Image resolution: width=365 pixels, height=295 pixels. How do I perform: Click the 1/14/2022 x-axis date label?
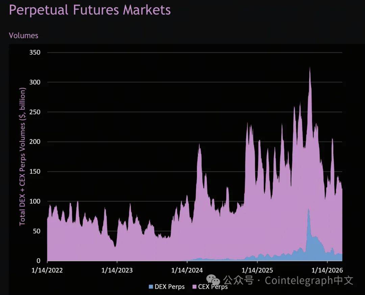point(47,270)
